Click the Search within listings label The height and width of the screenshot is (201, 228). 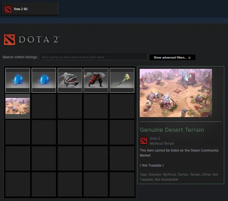pyautogui.click(x=20, y=57)
